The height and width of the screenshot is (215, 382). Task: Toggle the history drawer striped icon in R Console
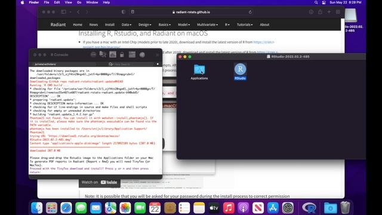tap(132, 54)
